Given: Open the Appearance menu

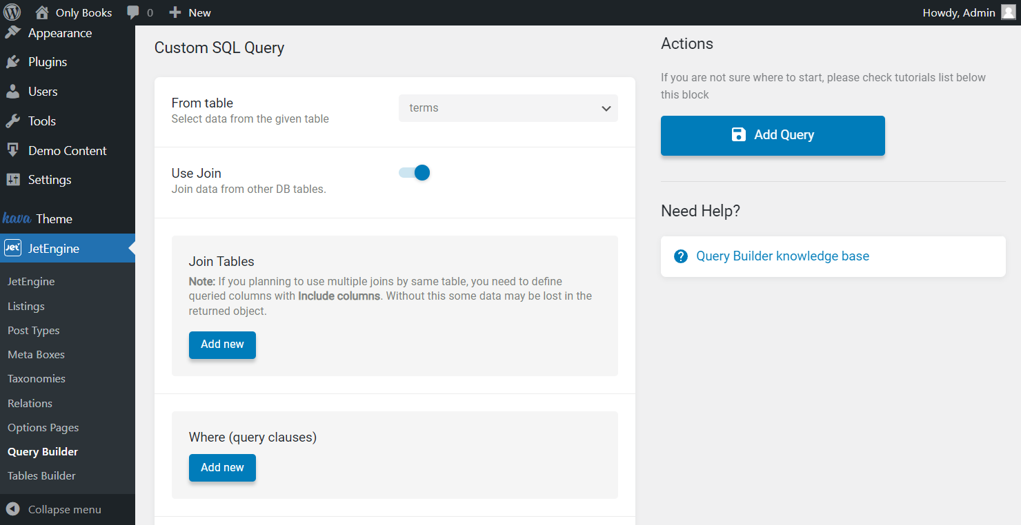Looking at the screenshot, I should pos(60,33).
